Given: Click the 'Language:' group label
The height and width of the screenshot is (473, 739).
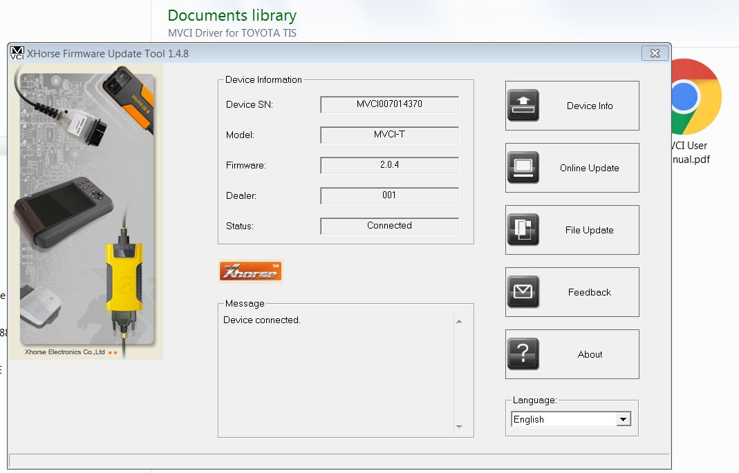Looking at the screenshot, I should [534, 400].
